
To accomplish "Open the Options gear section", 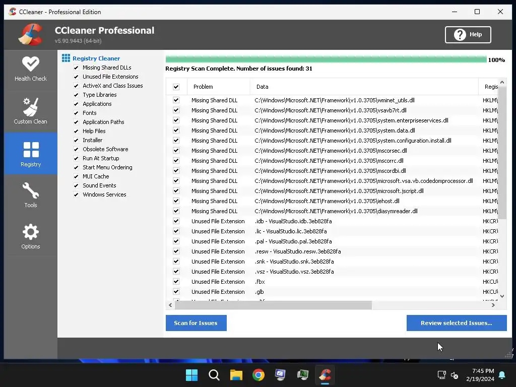I will (x=31, y=236).
